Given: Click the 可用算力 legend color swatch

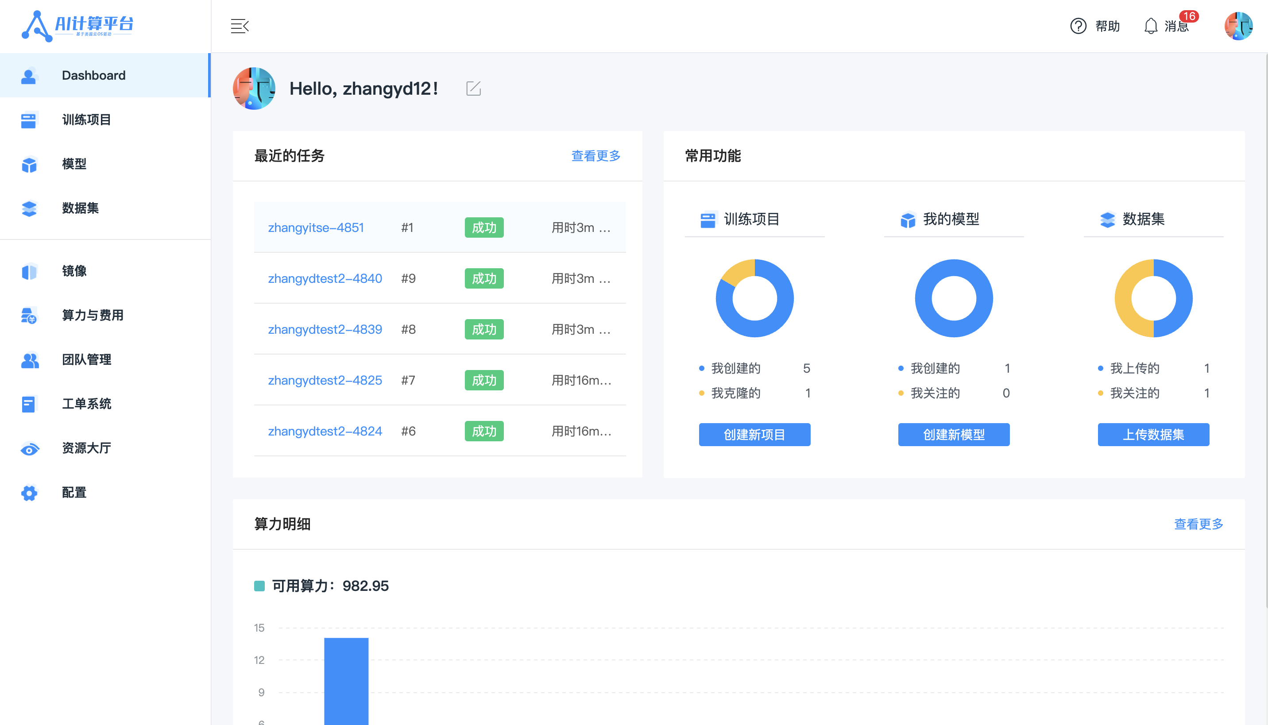Looking at the screenshot, I should 260,586.
